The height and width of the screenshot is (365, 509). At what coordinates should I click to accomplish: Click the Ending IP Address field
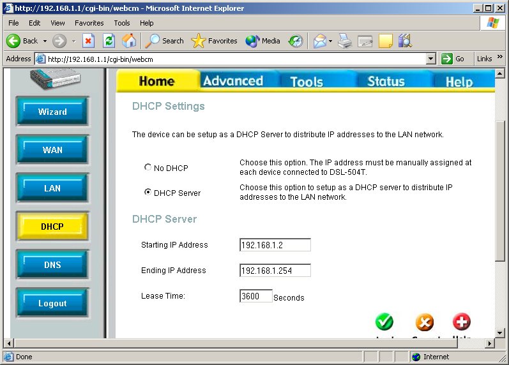click(275, 270)
